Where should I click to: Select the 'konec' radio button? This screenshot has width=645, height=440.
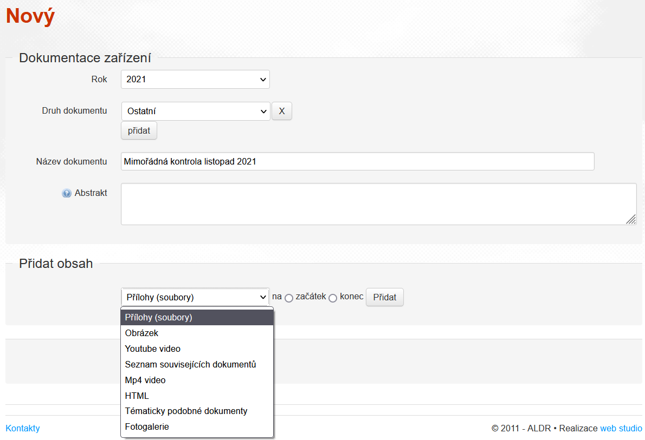click(x=333, y=298)
